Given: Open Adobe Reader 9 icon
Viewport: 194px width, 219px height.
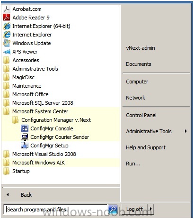Looking at the screenshot, I should [x=7, y=18].
